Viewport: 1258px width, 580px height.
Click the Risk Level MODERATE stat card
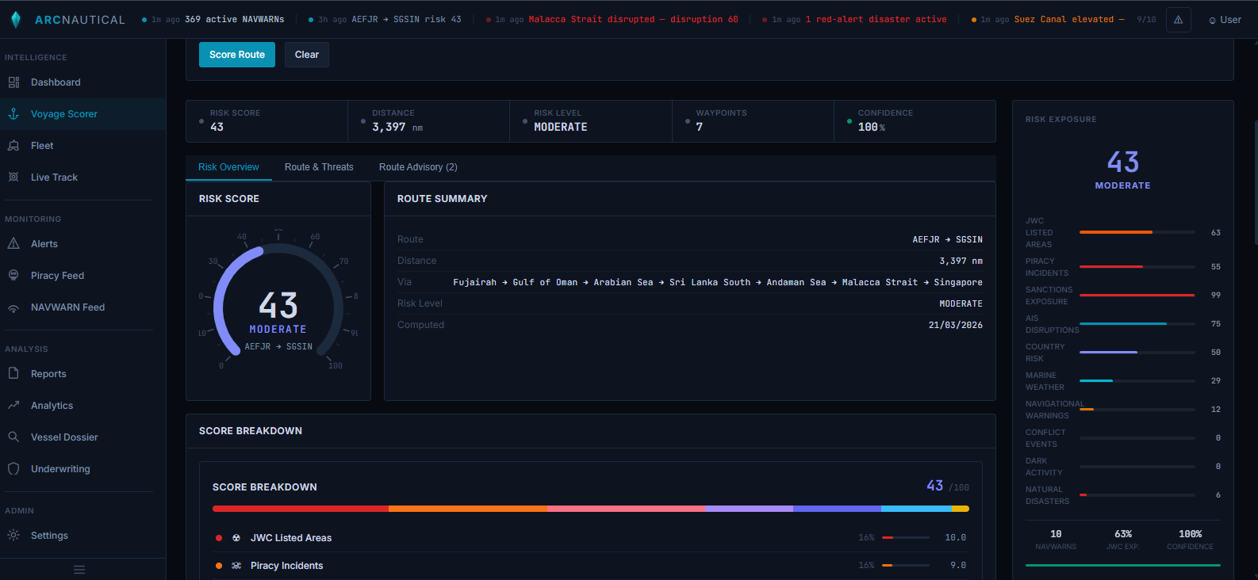(591, 121)
